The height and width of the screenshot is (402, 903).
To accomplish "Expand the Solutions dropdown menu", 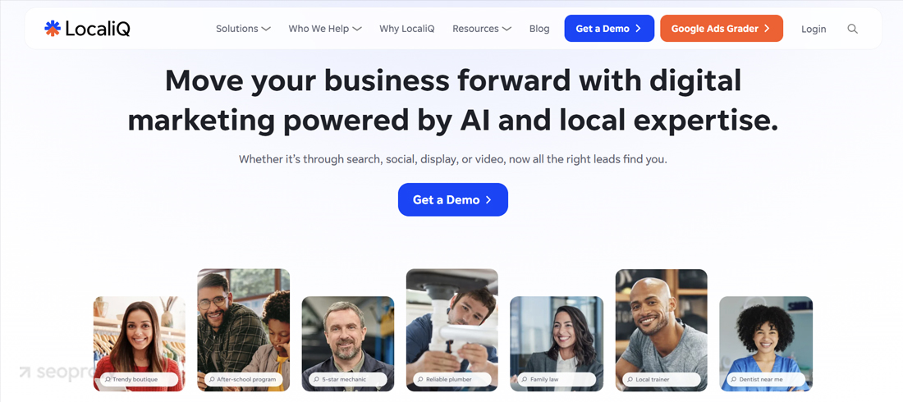I will (243, 29).
